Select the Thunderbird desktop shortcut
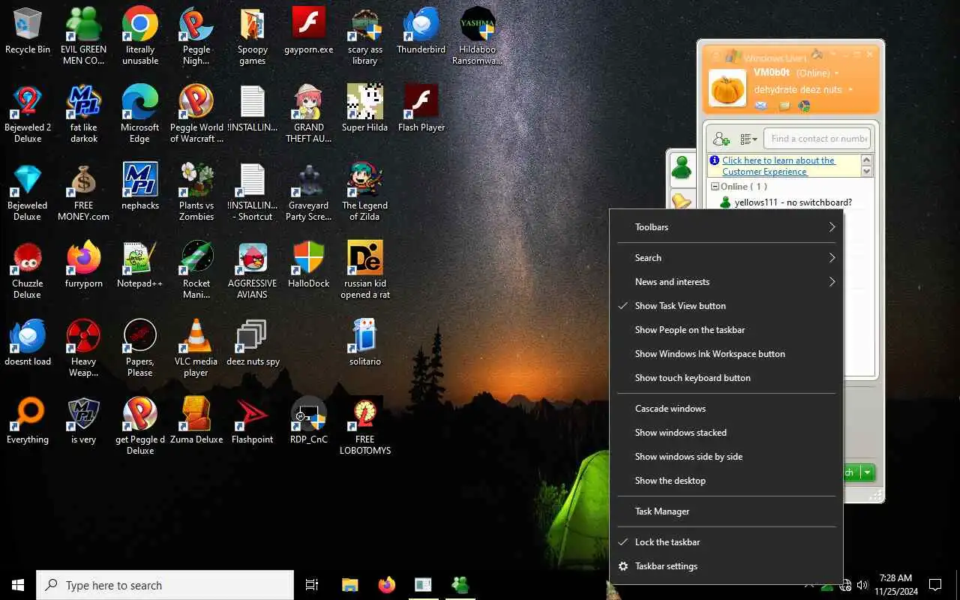The image size is (960, 600). [x=421, y=31]
